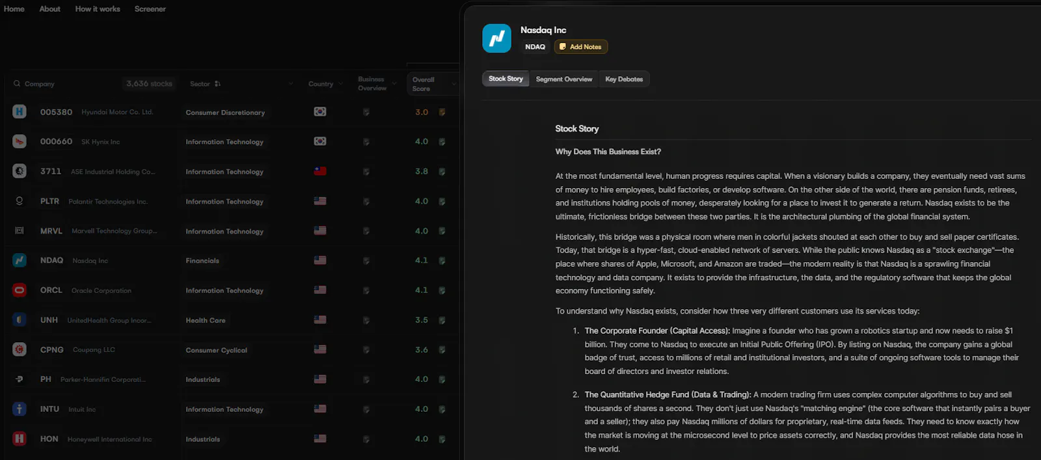Expand the Sector filter dropdown chevron
The width and height of the screenshot is (1041, 460).
(x=291, y=84)
